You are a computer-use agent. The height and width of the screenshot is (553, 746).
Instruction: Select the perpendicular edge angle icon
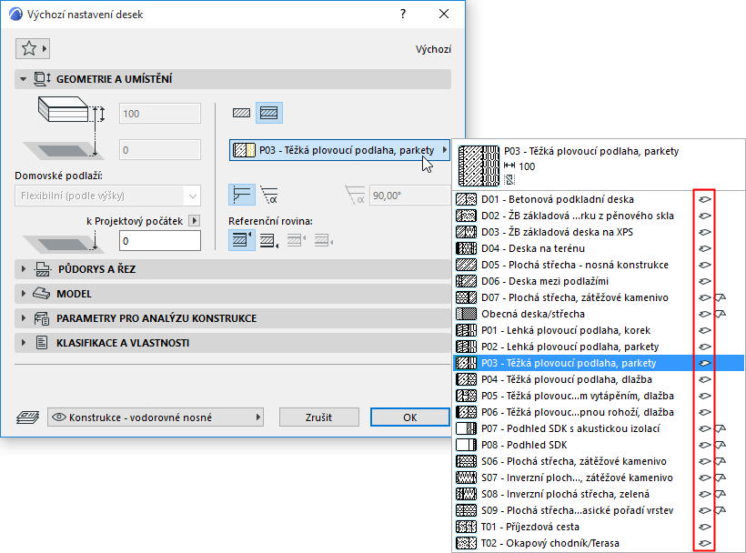pos(242,195)
